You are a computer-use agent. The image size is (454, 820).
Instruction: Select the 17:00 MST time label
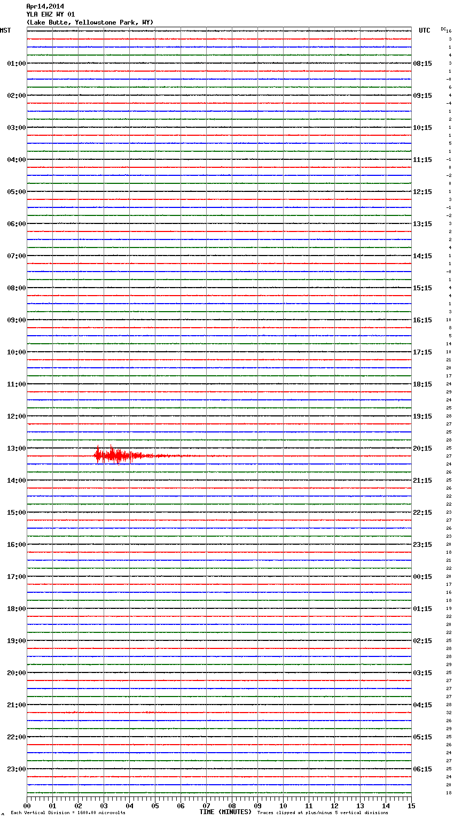point(16,577)
